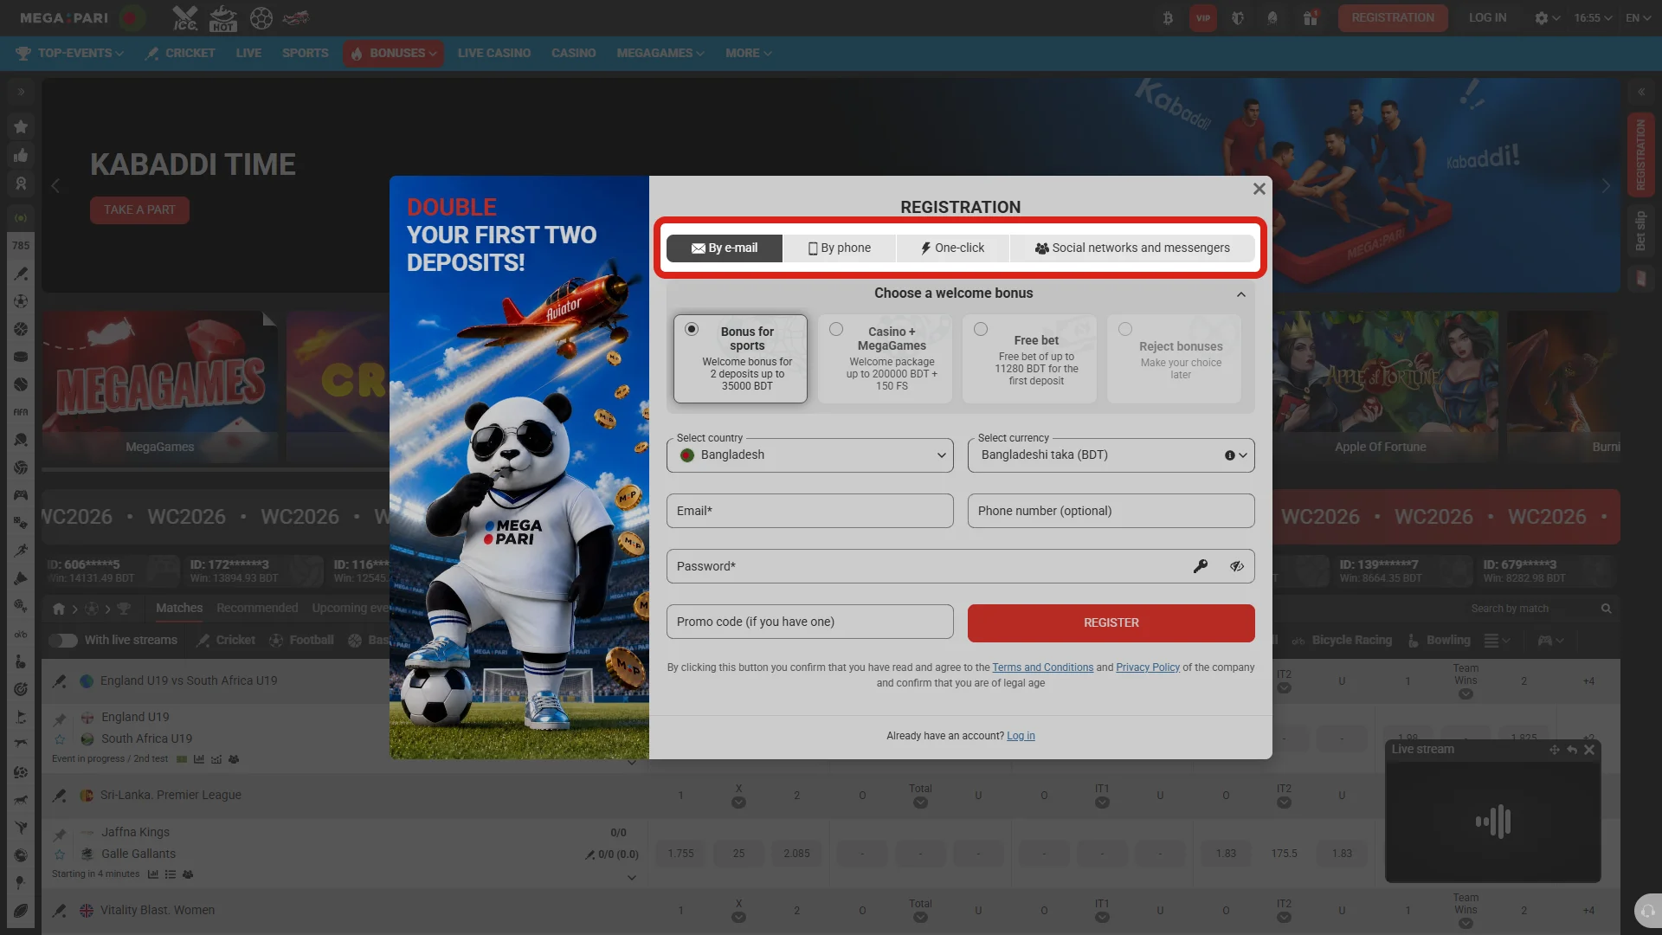Select Casino + MegaGames welcome bonus

tap(885, 358)
